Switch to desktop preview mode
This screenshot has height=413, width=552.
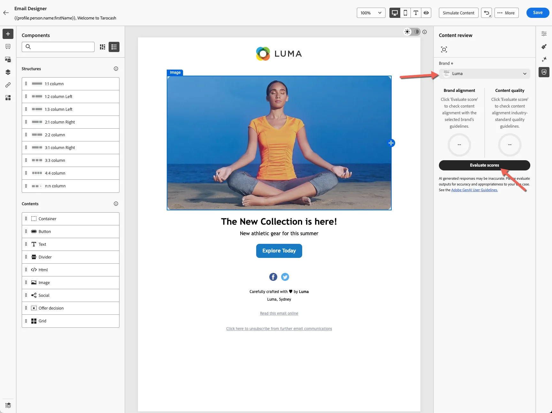coord(395,13)
